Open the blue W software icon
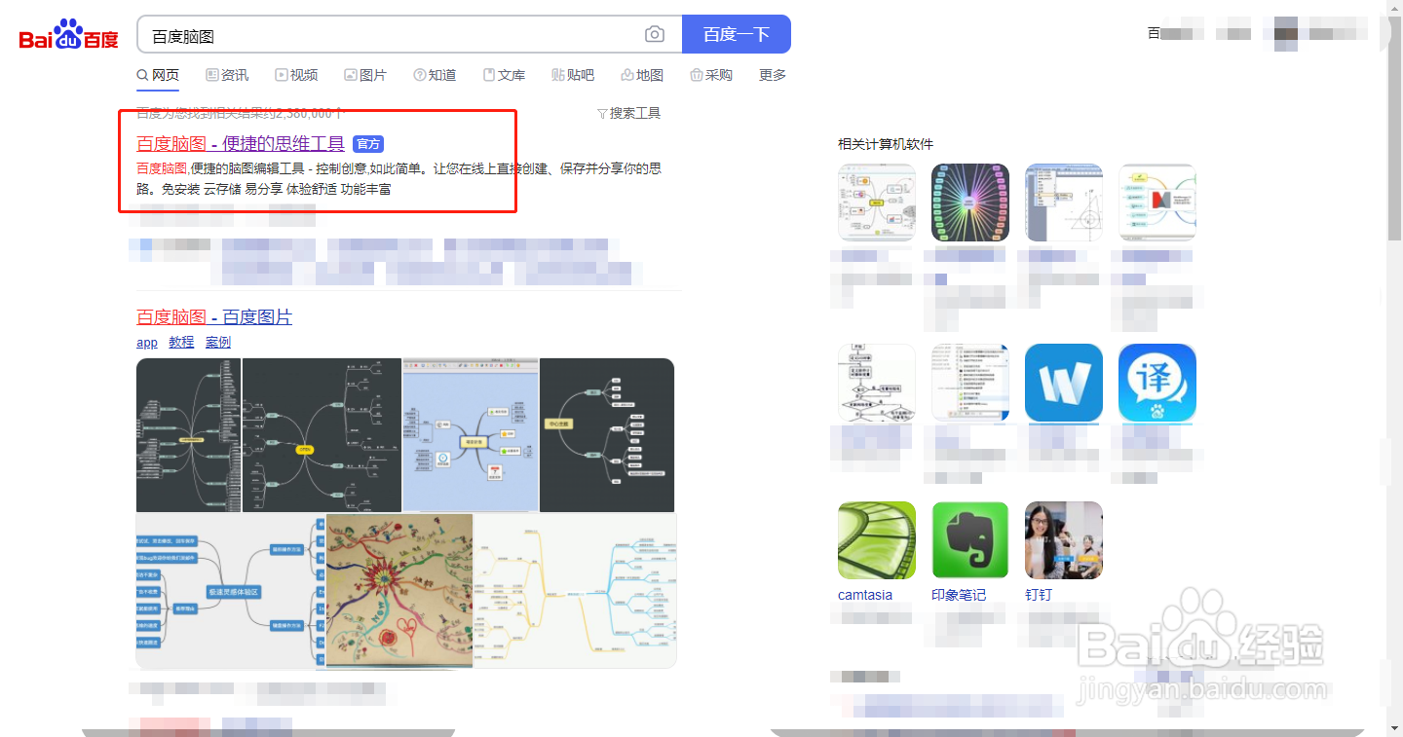This screenshot has height=737, width=1403. (x=1064, y=383)
